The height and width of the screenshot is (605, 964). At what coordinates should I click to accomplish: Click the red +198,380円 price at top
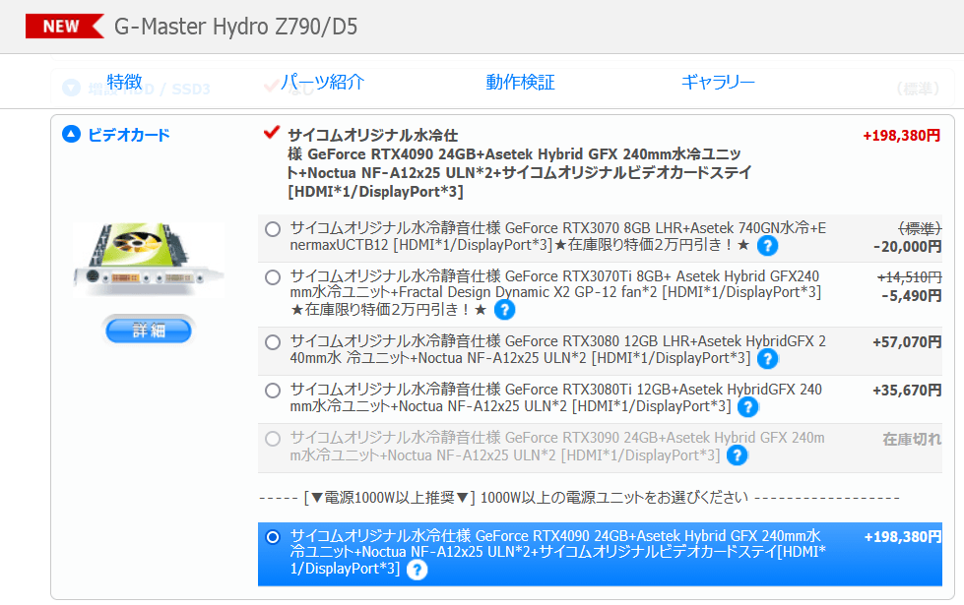pyautogui.click(x=901, y=135)
